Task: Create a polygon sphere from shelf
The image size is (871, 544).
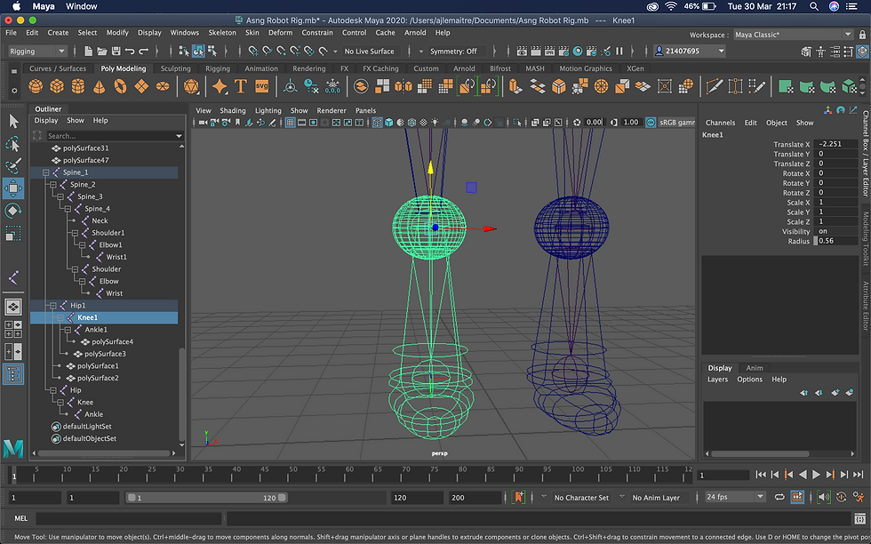Action: point(36,86)
